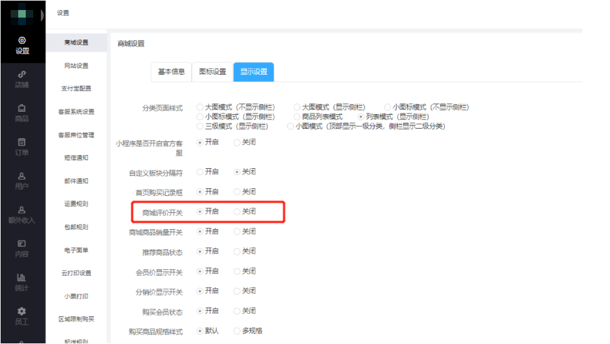Image resolution: width=610 pixels, height=344 pixels.
Task: Select 商品列表模式 category style
Action: coord(297,117)
